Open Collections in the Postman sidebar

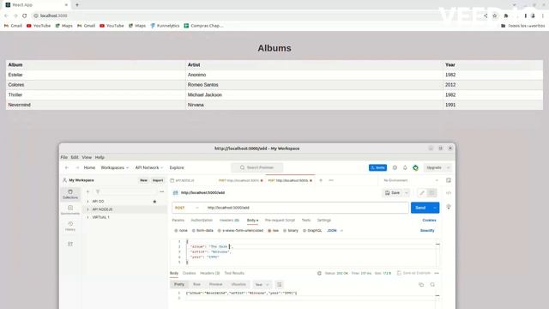point(70,194)
